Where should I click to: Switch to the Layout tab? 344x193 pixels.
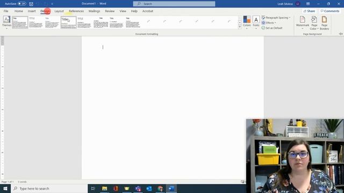click(59, 11)
